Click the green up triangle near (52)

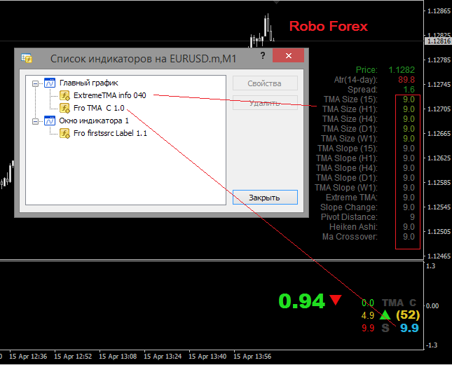[385, 314]
